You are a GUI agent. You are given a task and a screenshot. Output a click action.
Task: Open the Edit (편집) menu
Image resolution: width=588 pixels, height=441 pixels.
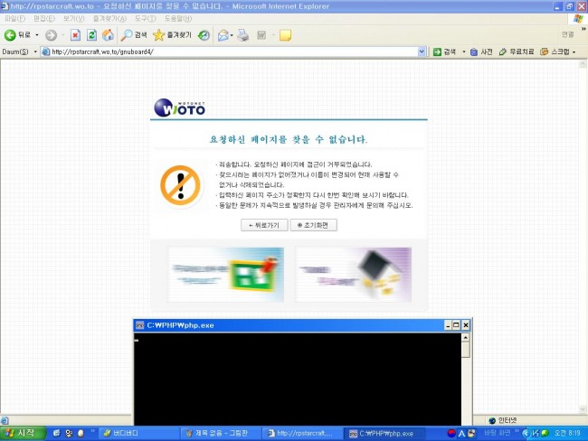[44, 18]
